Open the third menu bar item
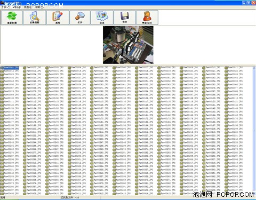256x200 pixels. click(28, 7)
